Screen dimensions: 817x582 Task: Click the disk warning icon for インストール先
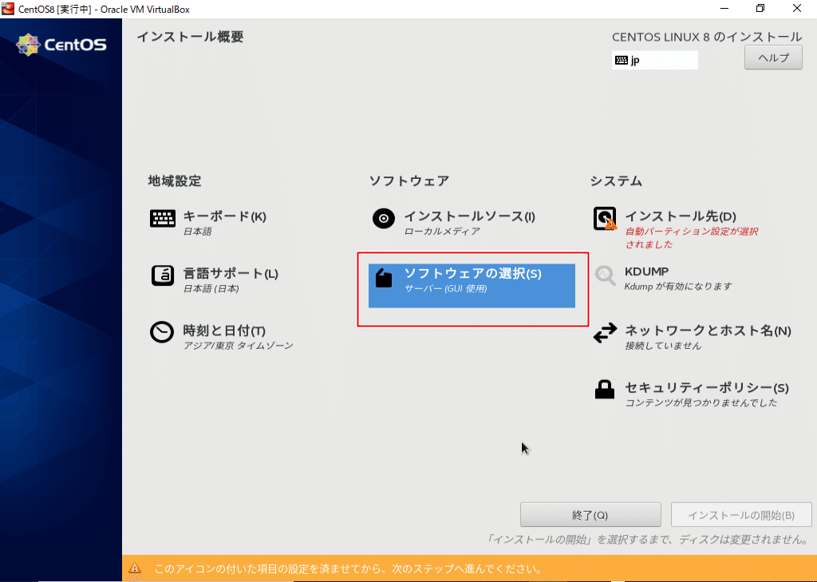pos(605,219)
